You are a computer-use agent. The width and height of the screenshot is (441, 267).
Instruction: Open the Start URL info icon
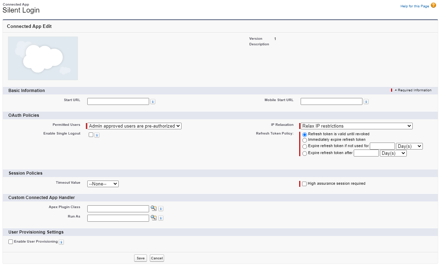click(153, 102)
